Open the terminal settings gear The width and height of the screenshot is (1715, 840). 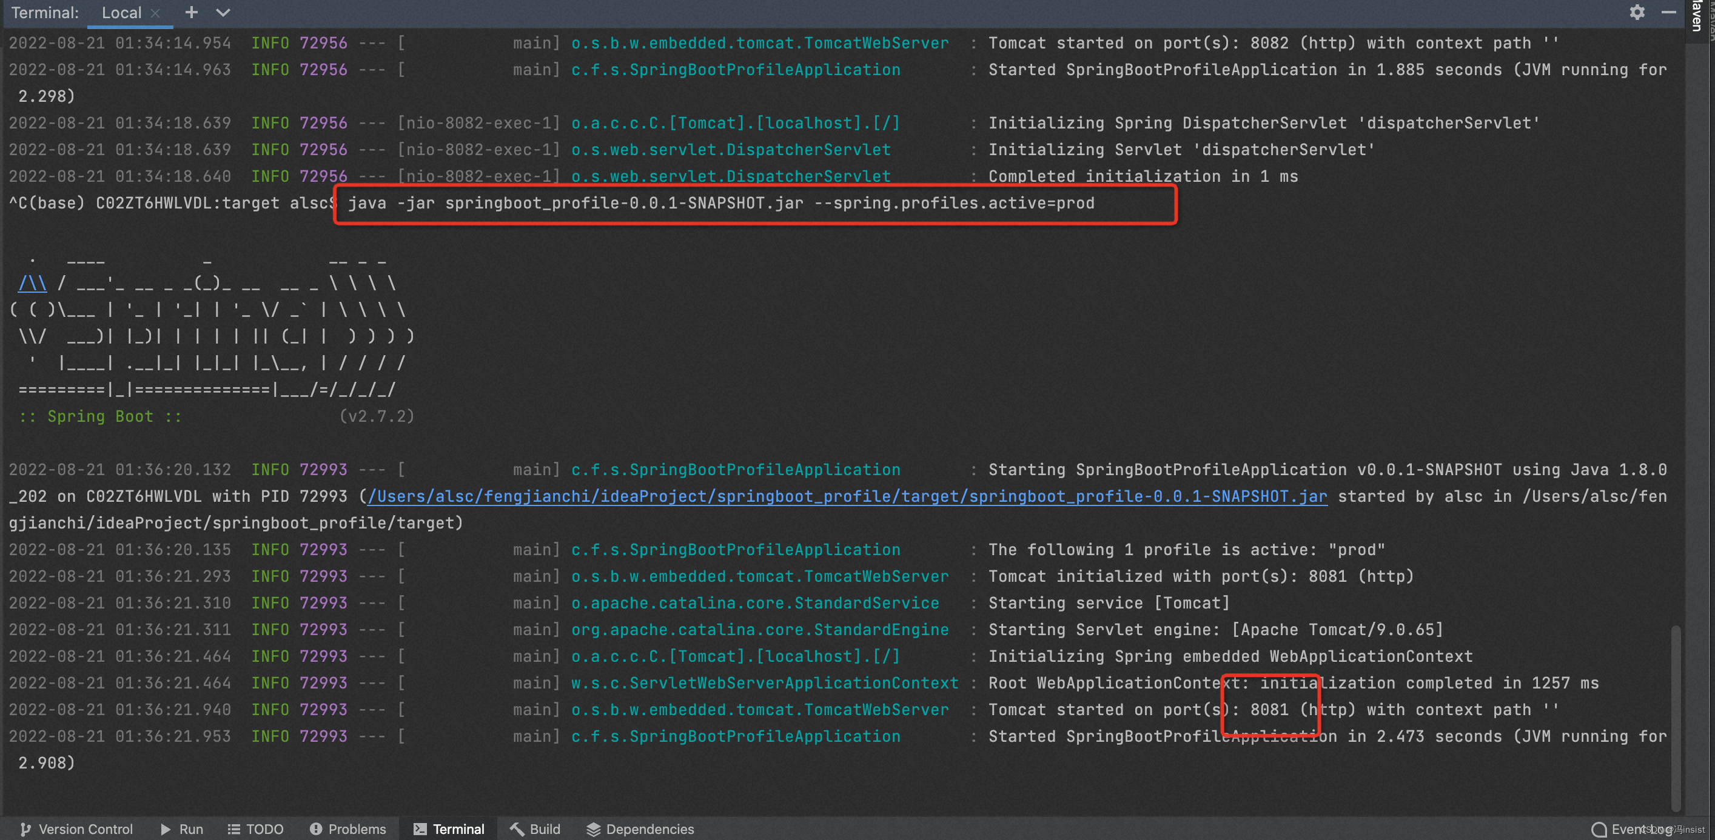[1637, 12]
